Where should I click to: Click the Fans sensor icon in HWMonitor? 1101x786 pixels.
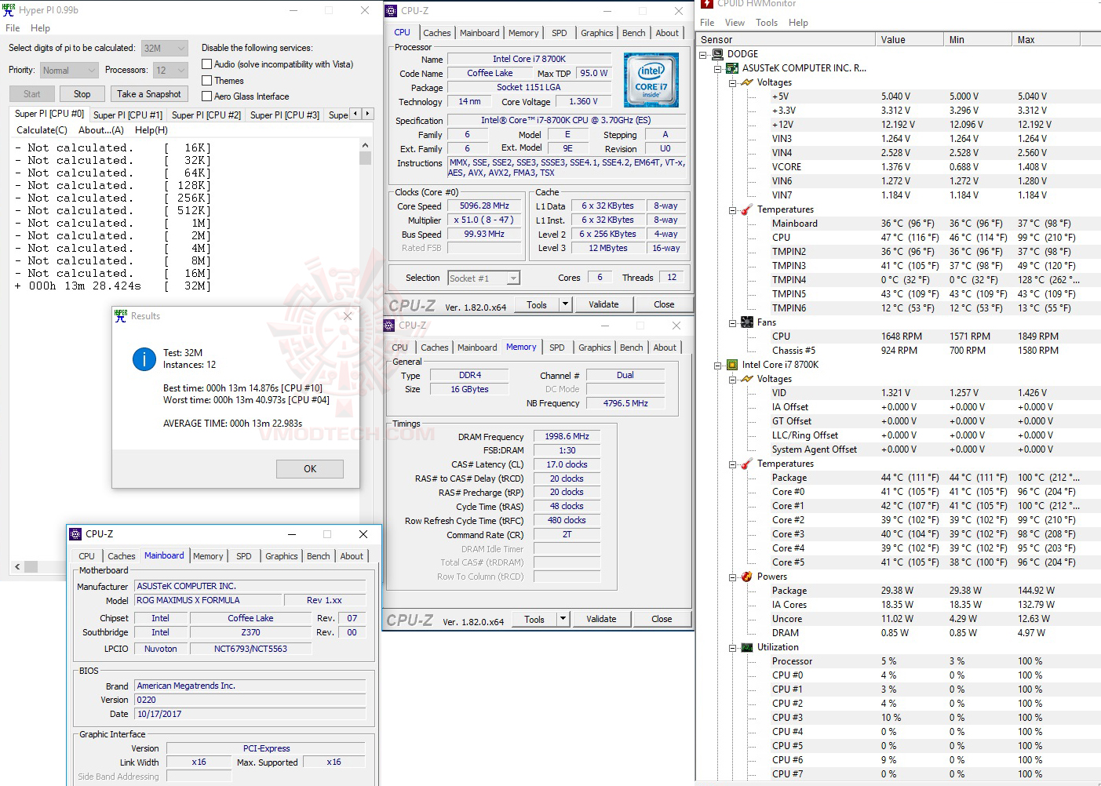[746, 322]
